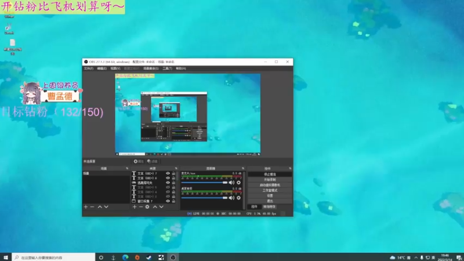Toggle the lock on 文本 (GDI+) 7
464x261 pixels.
pos(173,173)
